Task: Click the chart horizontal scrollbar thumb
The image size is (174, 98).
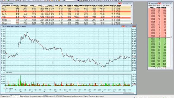Action: click(x=129, y=93)
